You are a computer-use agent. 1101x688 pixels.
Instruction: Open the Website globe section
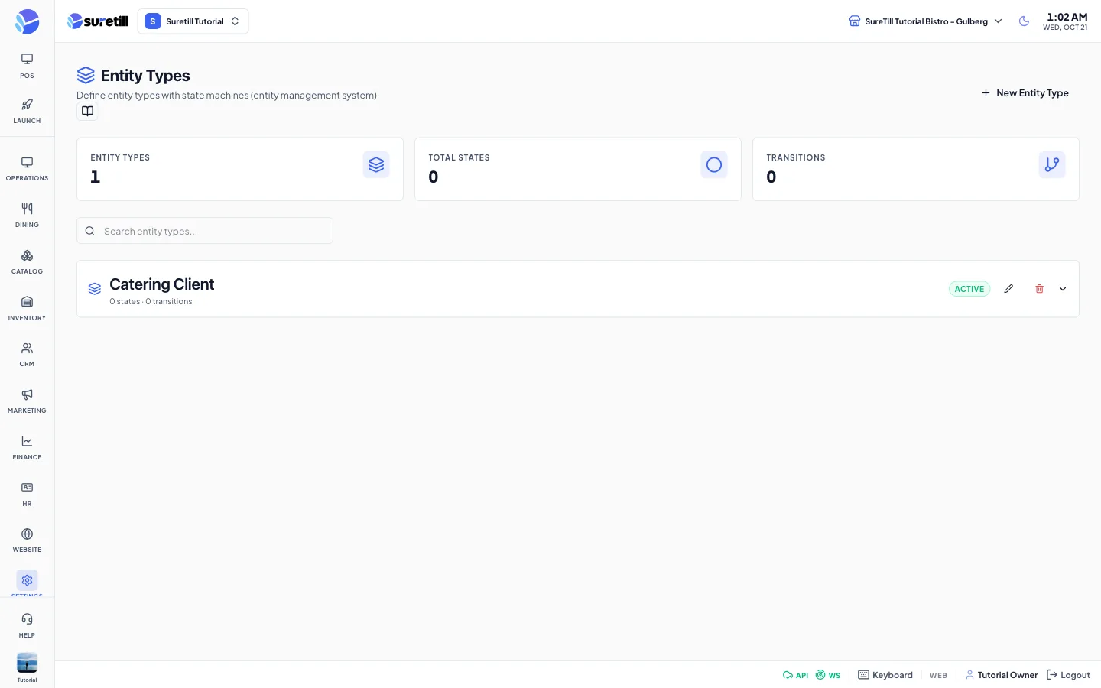coord(27,540)
